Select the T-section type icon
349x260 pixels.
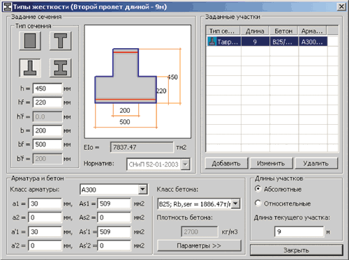tap(61, 41)
